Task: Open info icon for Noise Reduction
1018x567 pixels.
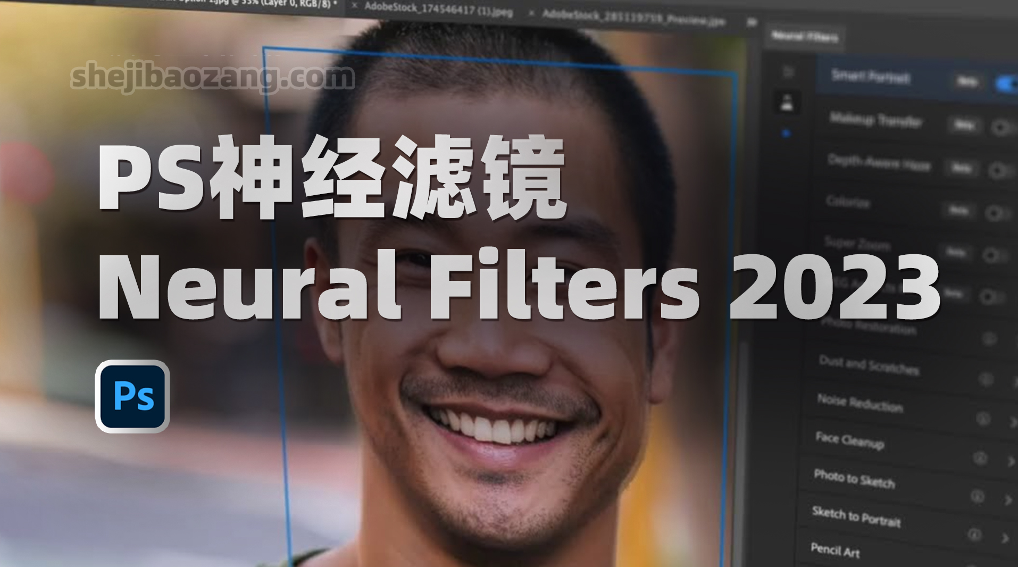Action: coord(983,419)
